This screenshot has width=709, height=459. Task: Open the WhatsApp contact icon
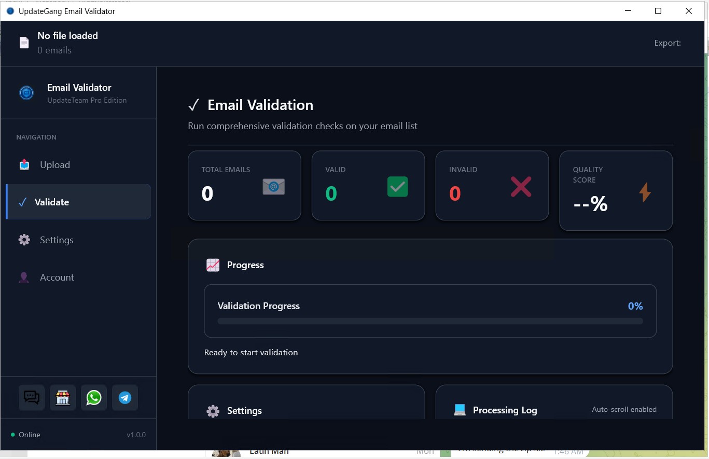pos(94,398)
